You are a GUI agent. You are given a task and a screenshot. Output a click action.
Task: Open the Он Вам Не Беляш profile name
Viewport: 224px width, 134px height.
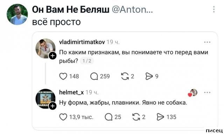click(x=71, y=9)
